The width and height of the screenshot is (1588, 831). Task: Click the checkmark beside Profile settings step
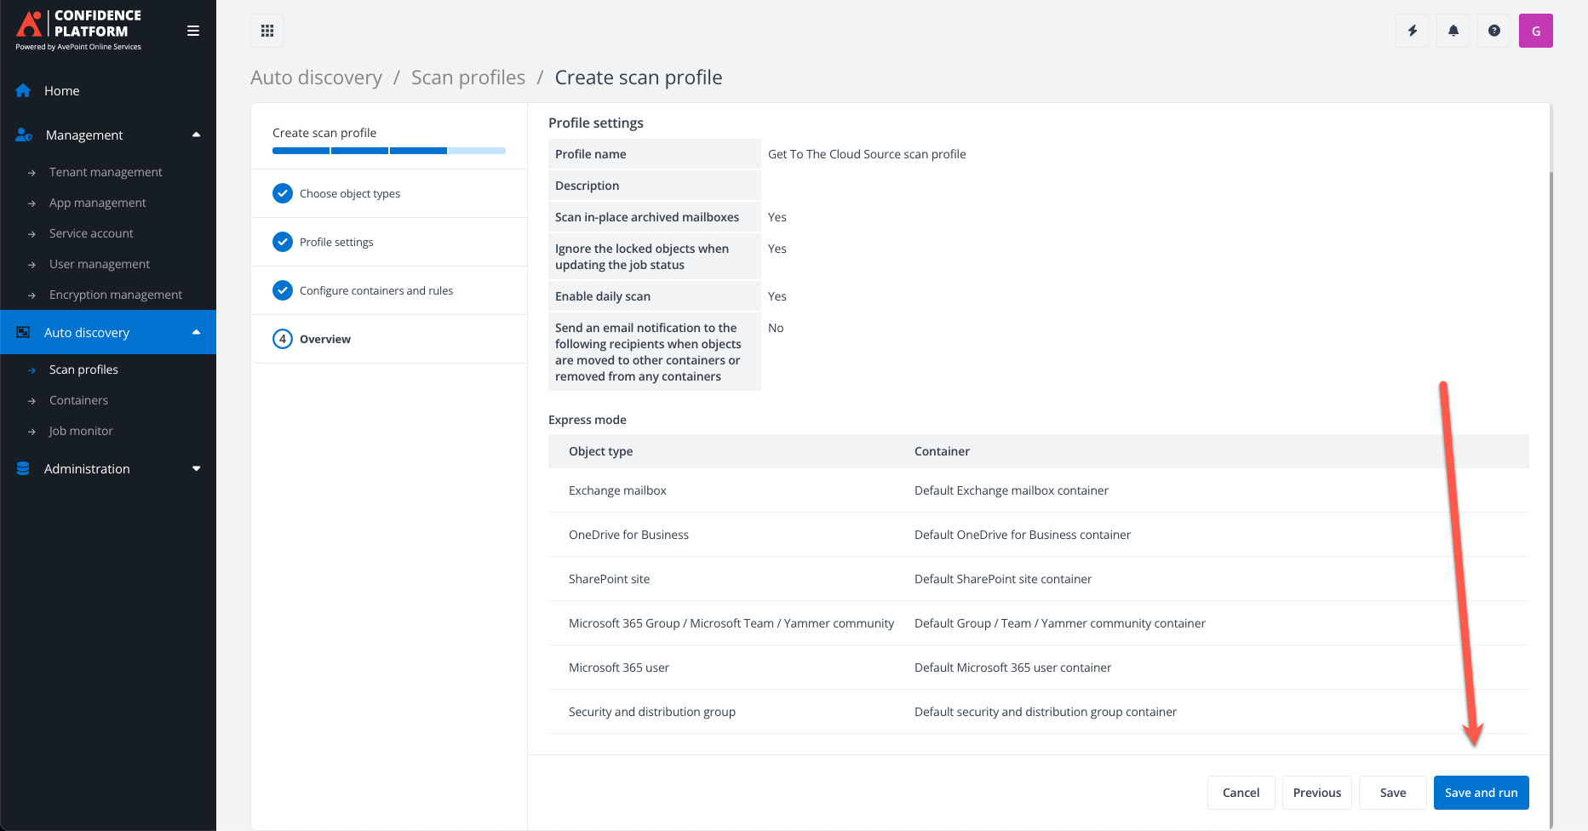pos(283,242)
